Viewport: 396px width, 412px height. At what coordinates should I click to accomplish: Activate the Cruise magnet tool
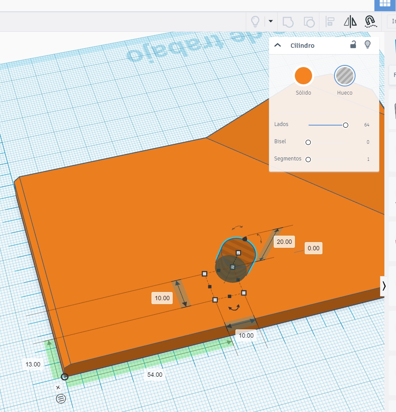[370, 21]
